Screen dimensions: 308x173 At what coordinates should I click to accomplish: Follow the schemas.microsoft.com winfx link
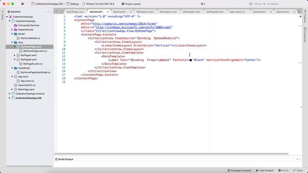pos(134,27)
